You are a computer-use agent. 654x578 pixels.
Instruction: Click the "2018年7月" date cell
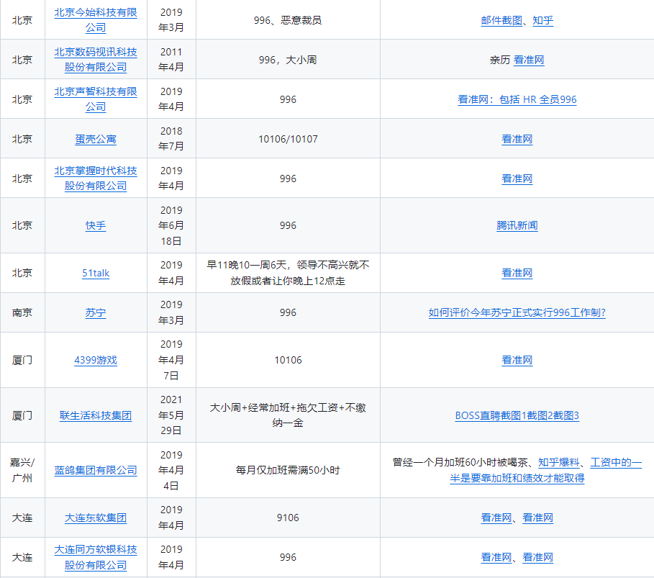[171, 139]
